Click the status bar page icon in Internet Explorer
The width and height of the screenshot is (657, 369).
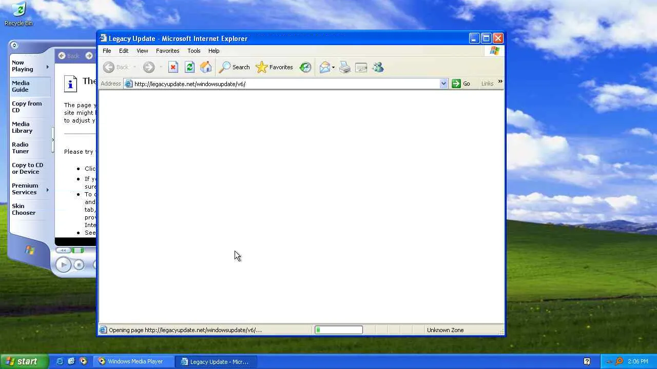tap(103, 330)
